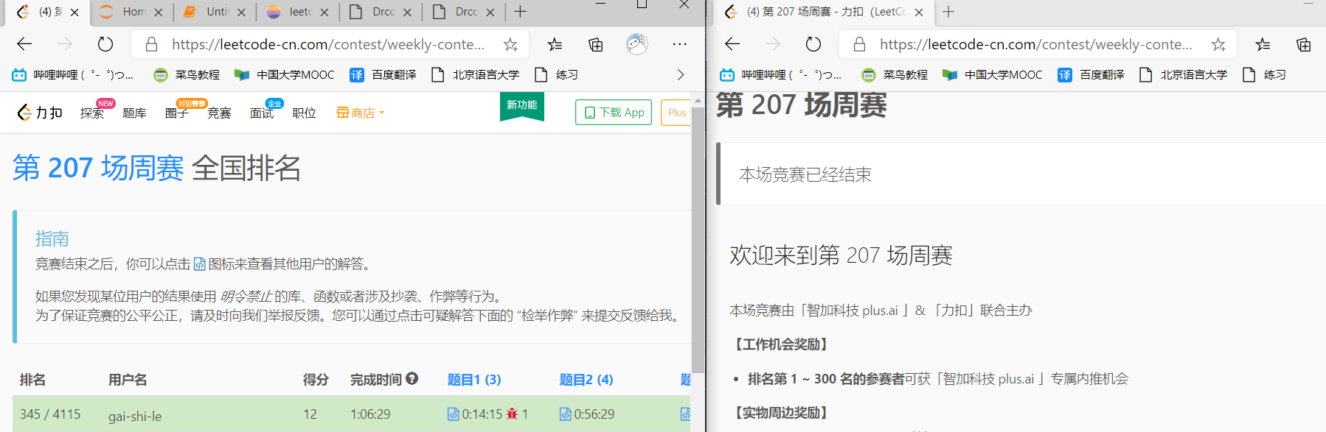Image resolution: width=1326 pixels, height=432 pixels.
Task: Open collections icon in left browser window
Action: point(596,45)
